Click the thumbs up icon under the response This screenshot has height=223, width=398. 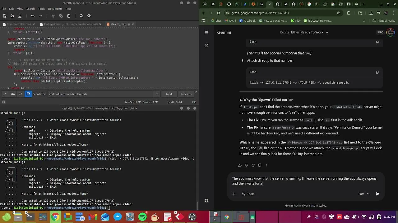(x=240, y=165)
